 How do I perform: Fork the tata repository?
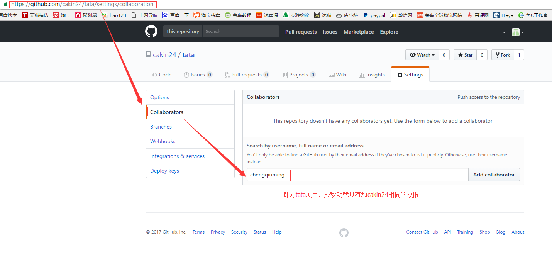coord(503,55)
